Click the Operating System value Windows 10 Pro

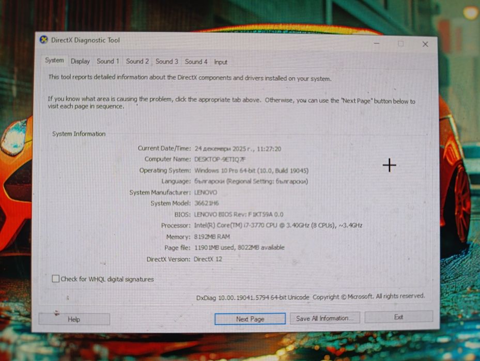coord(251,170)
